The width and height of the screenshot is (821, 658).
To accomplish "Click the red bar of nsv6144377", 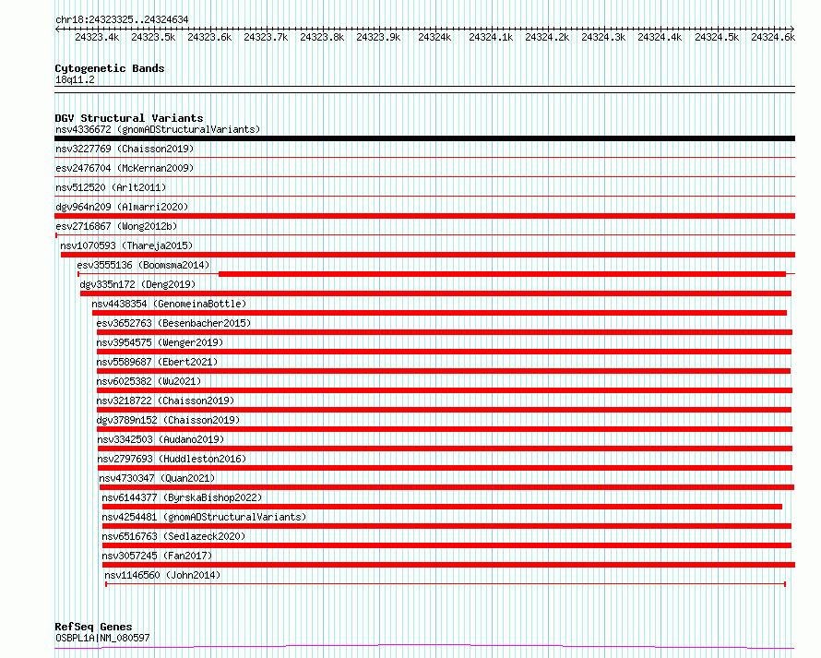I will click(x=443, y=507).
